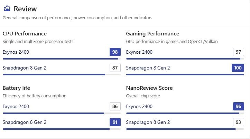Click Snapdragon 8 Gen 2 label under Gaming Performance
The width and height of the screenshot is (250, 139).
click(x=148, y=68)
